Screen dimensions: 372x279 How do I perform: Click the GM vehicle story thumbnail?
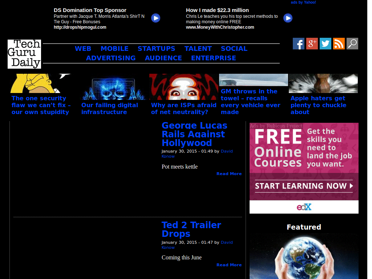(254, 80)
